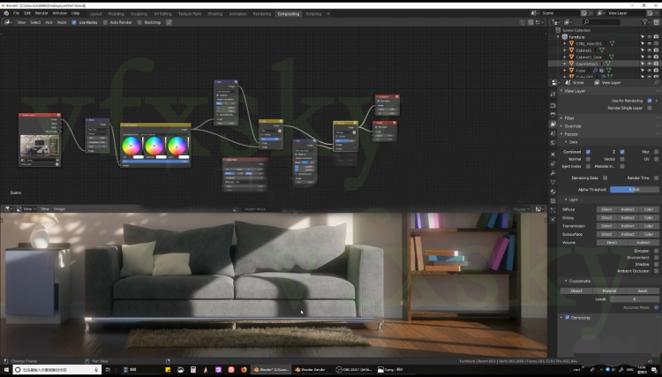Pin the properties editor context
This screenshot has width=662, height=377.
coord(656,83)
